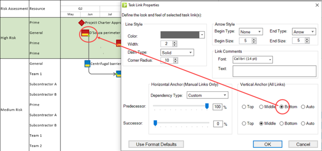Click the Cancel button
The height and width of the screenshot is (151, 322).
[303, 144]
